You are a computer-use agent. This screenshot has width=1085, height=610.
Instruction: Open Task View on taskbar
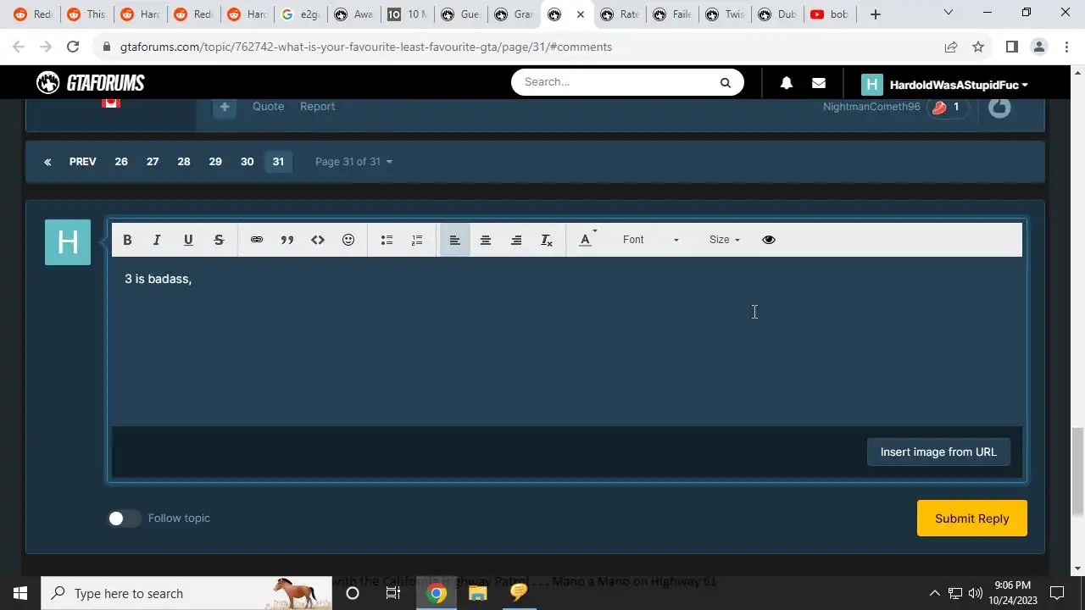(393, 593)
